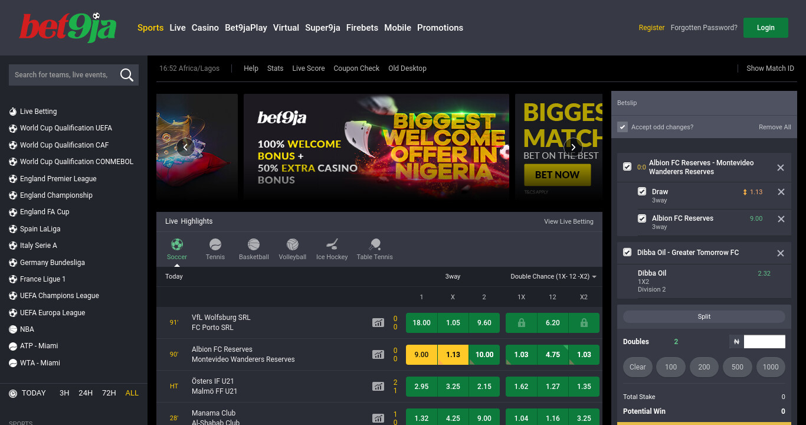Open Double Chance market dropdown
806x425 pixels.
(x=553, y=277)
